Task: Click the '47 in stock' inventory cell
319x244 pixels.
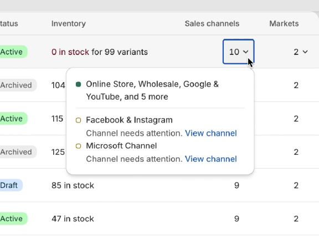Action: [73, 218]
